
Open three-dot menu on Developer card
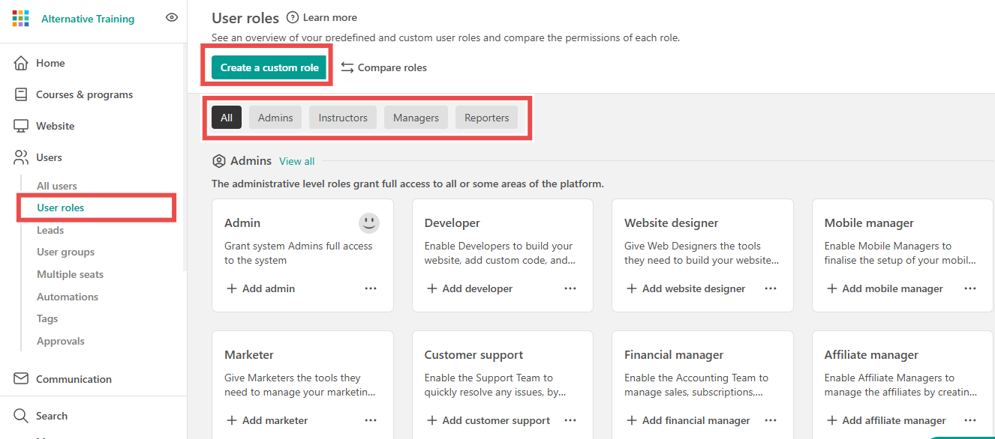tap(570, 288)
